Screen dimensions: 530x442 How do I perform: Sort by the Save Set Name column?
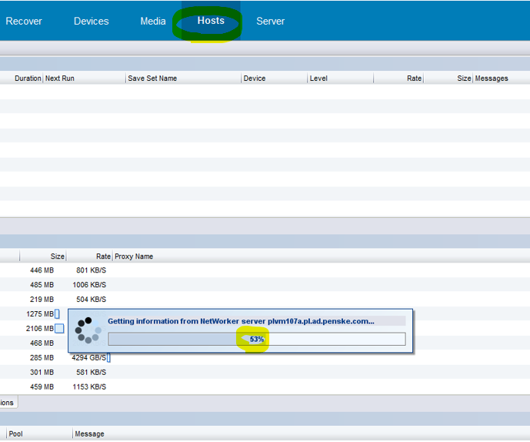(x=152, y=79)
